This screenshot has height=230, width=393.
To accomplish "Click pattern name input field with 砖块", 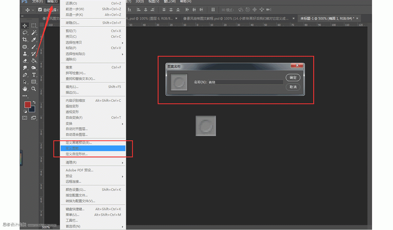I will click(x=246, y=82).
